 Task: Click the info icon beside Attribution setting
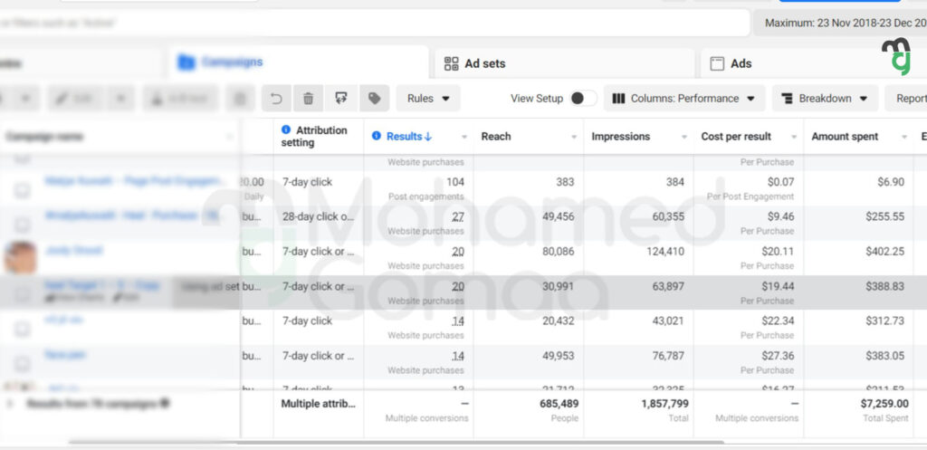(x=287, y=130)
